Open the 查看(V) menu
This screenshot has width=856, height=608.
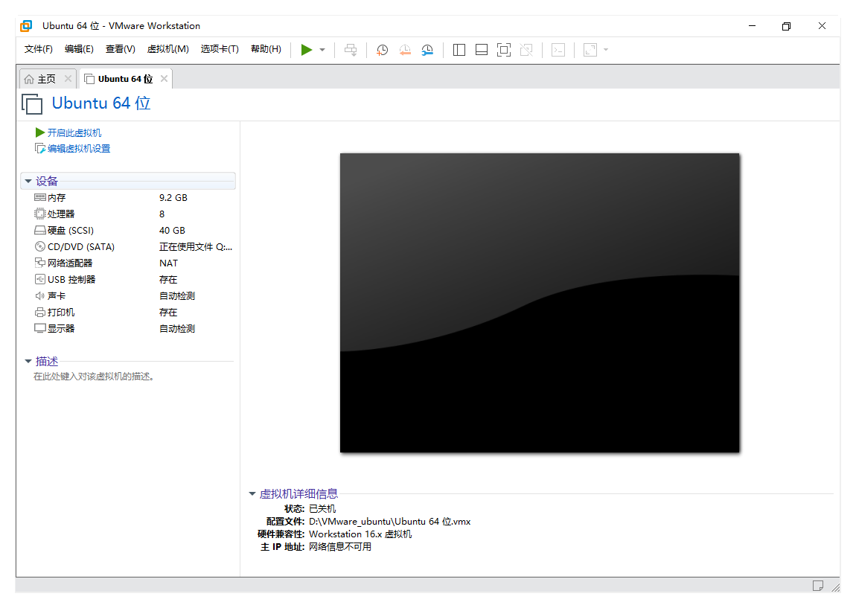[120, 49]
